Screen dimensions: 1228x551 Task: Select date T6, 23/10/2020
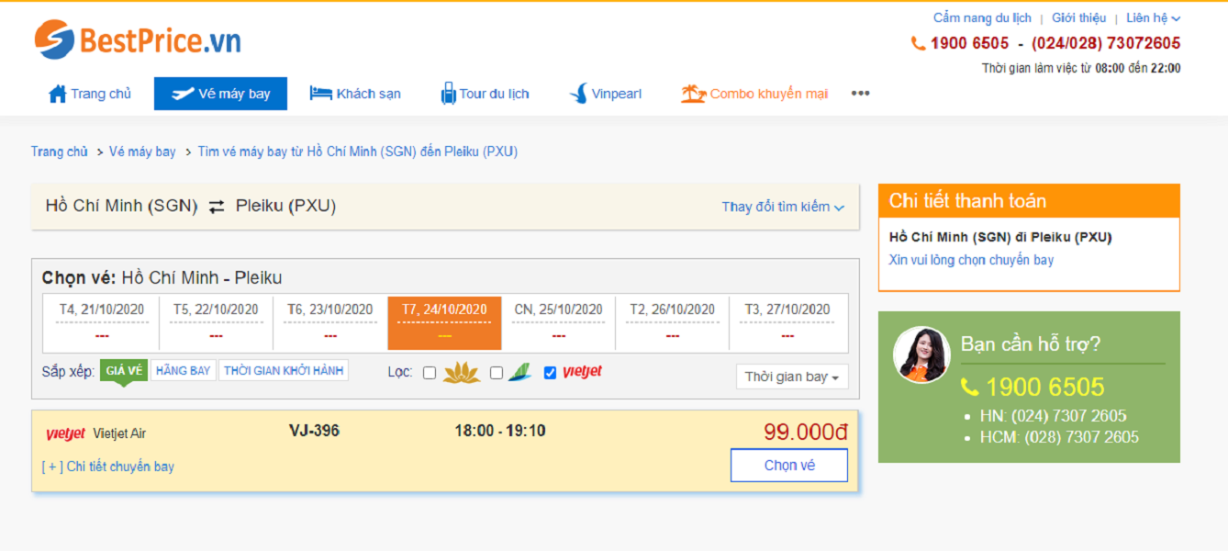point(329,322)
